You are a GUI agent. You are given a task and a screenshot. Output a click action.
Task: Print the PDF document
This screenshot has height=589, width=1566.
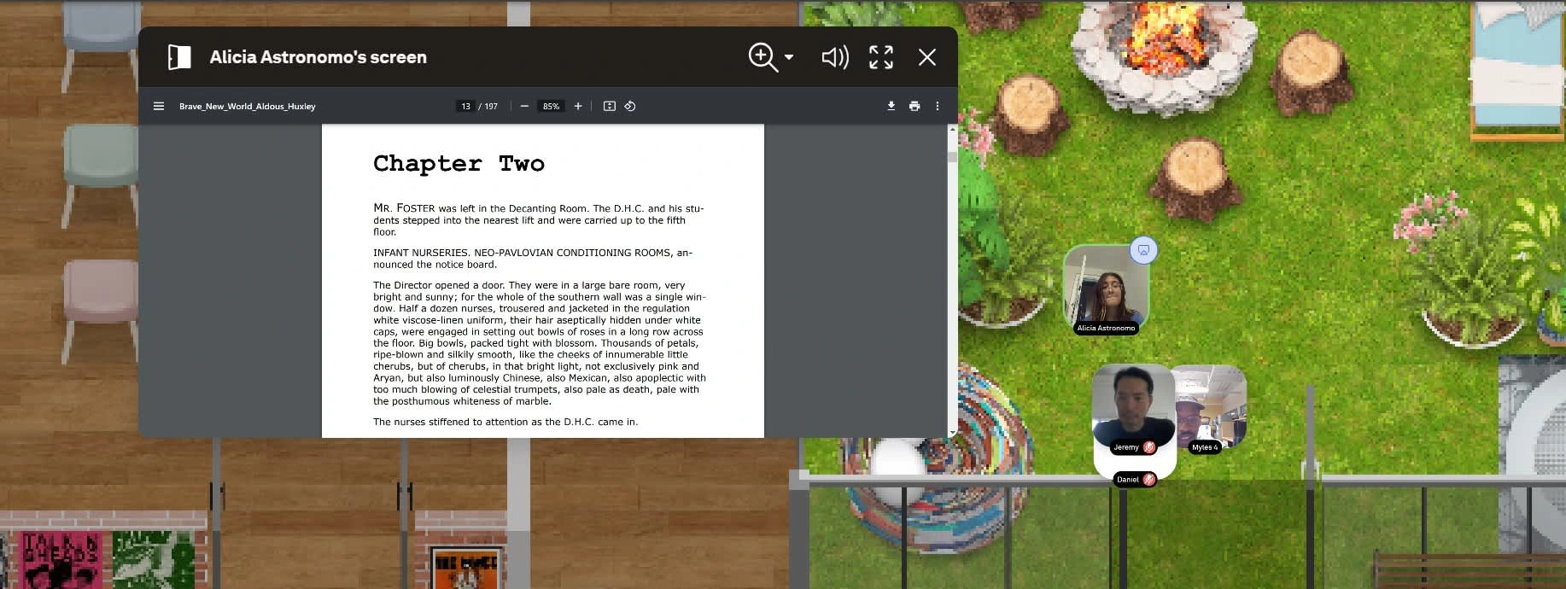tap(914, 106)
